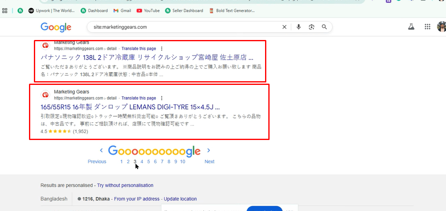Clear the search query with X icon
This screenshot has height=211, width=446.
[x=284, y=27]
